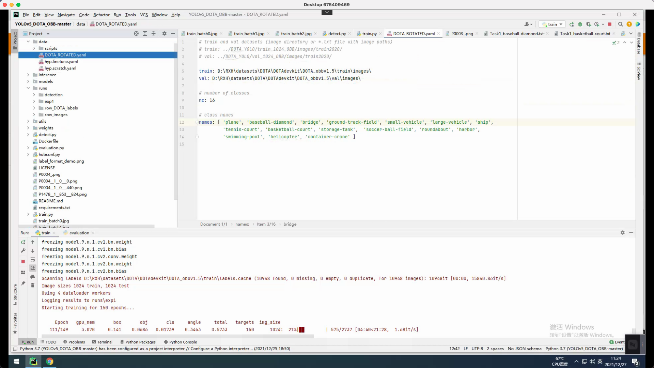654x368 pixels.
Task: Open Search Everywhere magnifier icon
Action: click(x=620, y=24)
